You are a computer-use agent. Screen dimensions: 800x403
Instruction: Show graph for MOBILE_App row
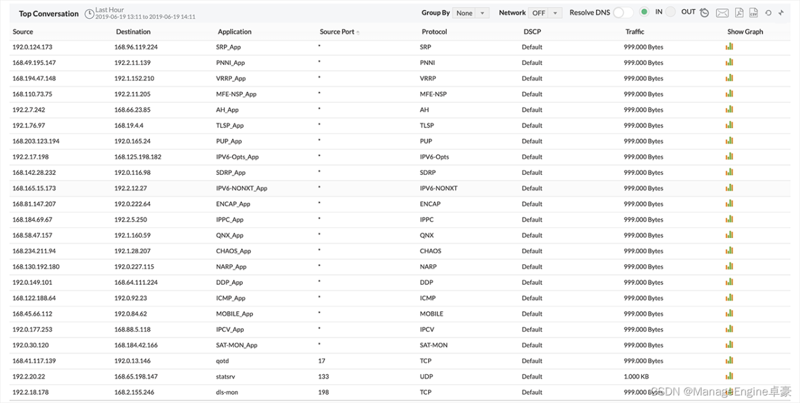(729, 313)
